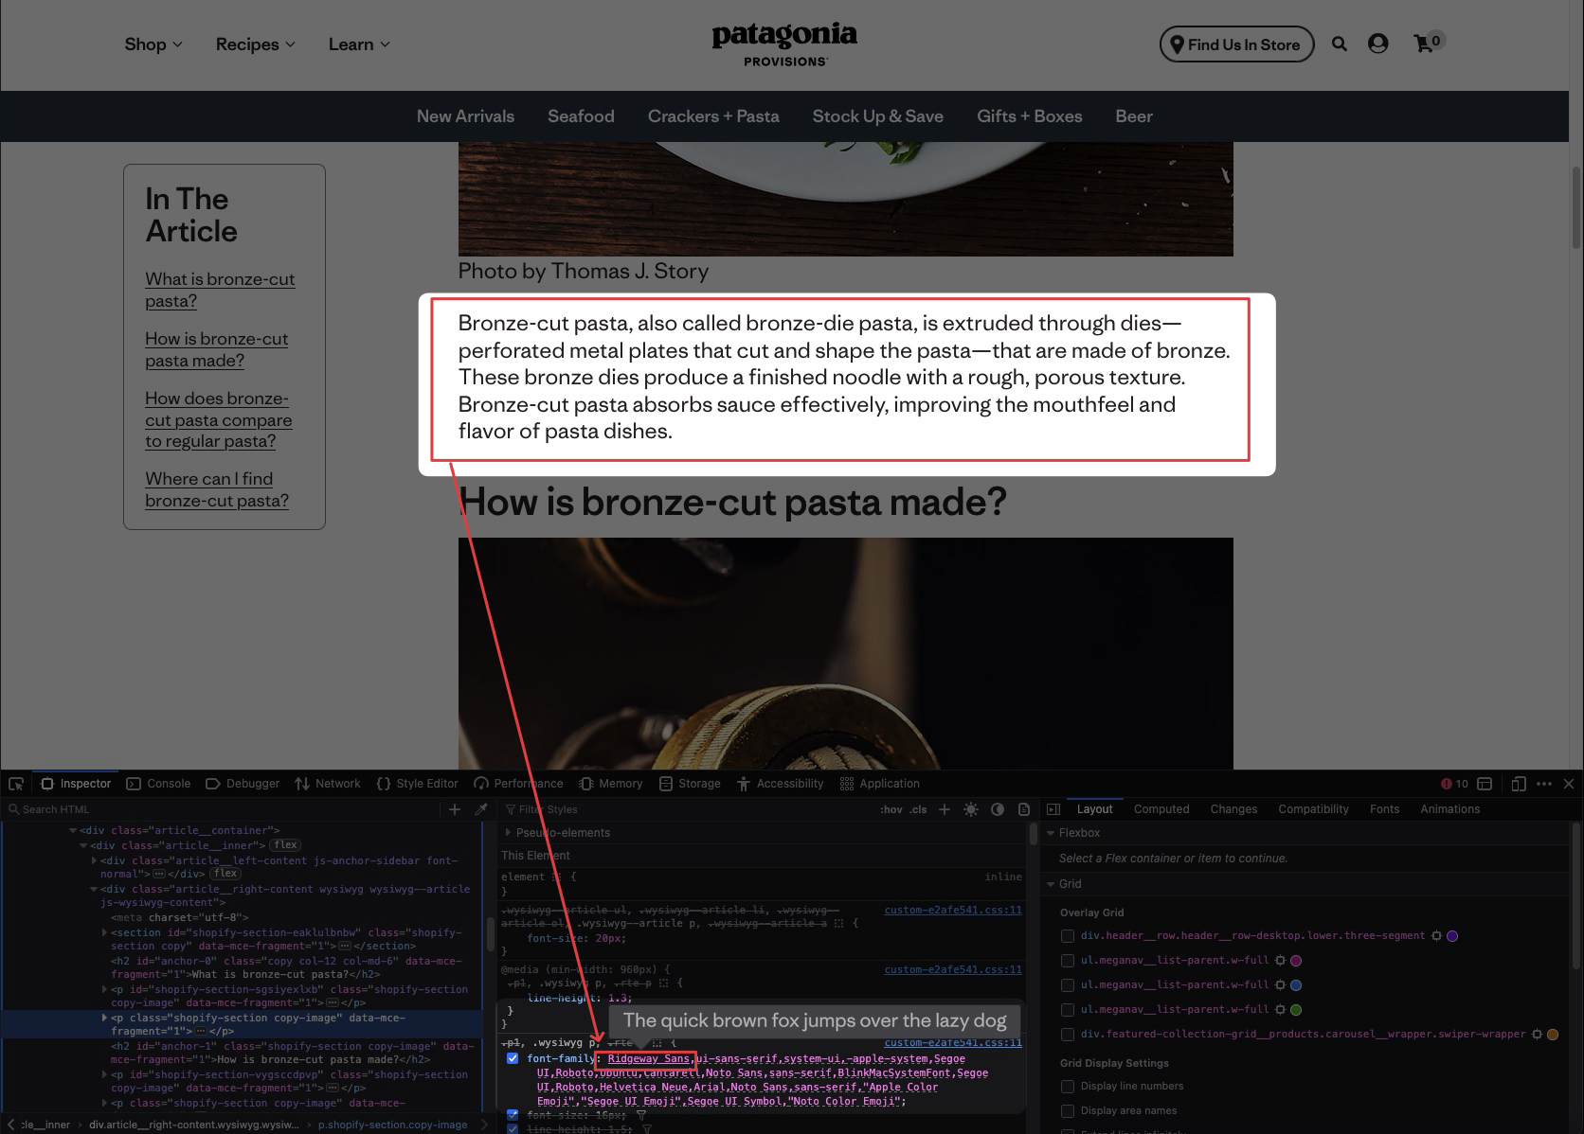
Task: Click the site search magnifier icon
Action: [x=1339, y=44]
